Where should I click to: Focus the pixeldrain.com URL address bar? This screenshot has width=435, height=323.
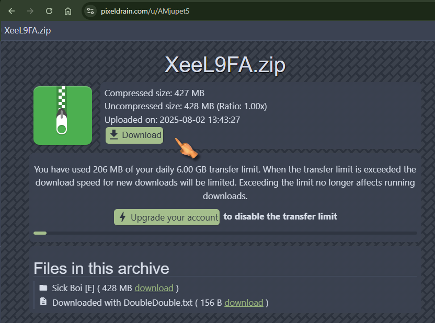[209, 11]
